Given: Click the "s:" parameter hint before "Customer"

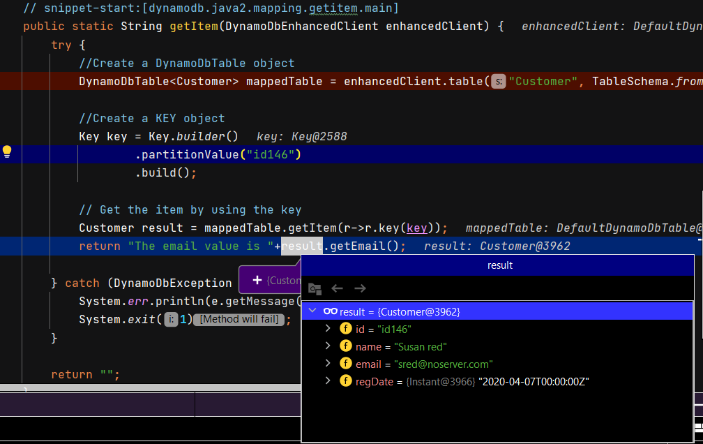Looking at the screenshot, I should pos(499,82).
